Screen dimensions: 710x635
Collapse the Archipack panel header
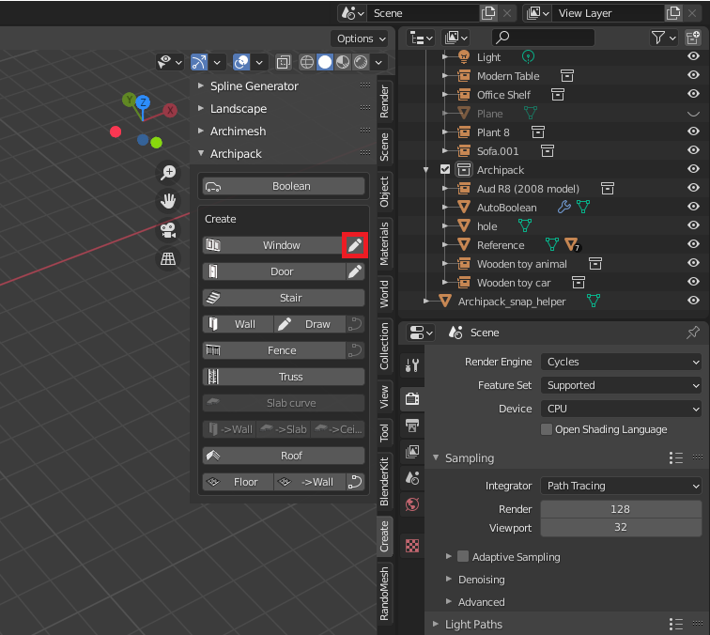coord(236,153)
